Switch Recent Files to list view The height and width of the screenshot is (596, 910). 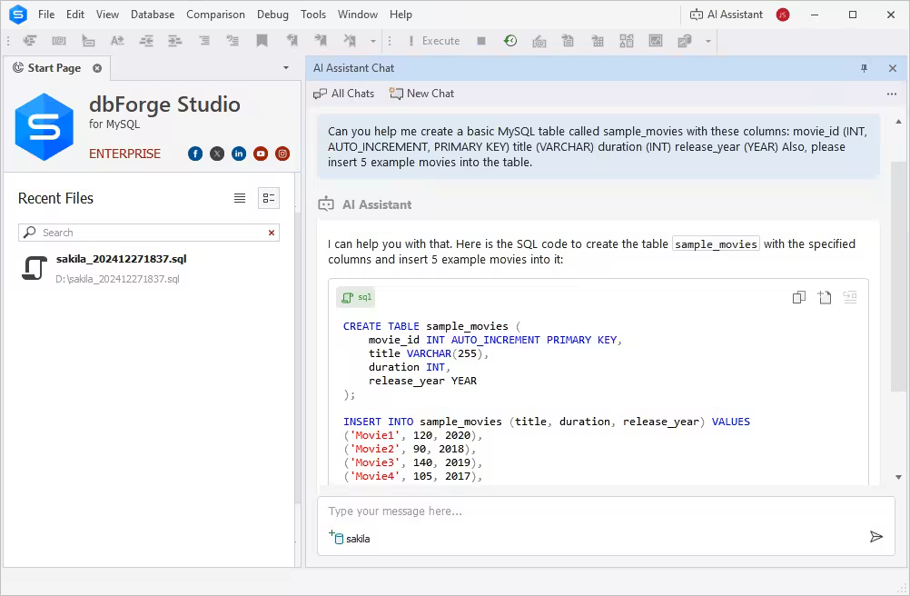(x=239, y=198)
